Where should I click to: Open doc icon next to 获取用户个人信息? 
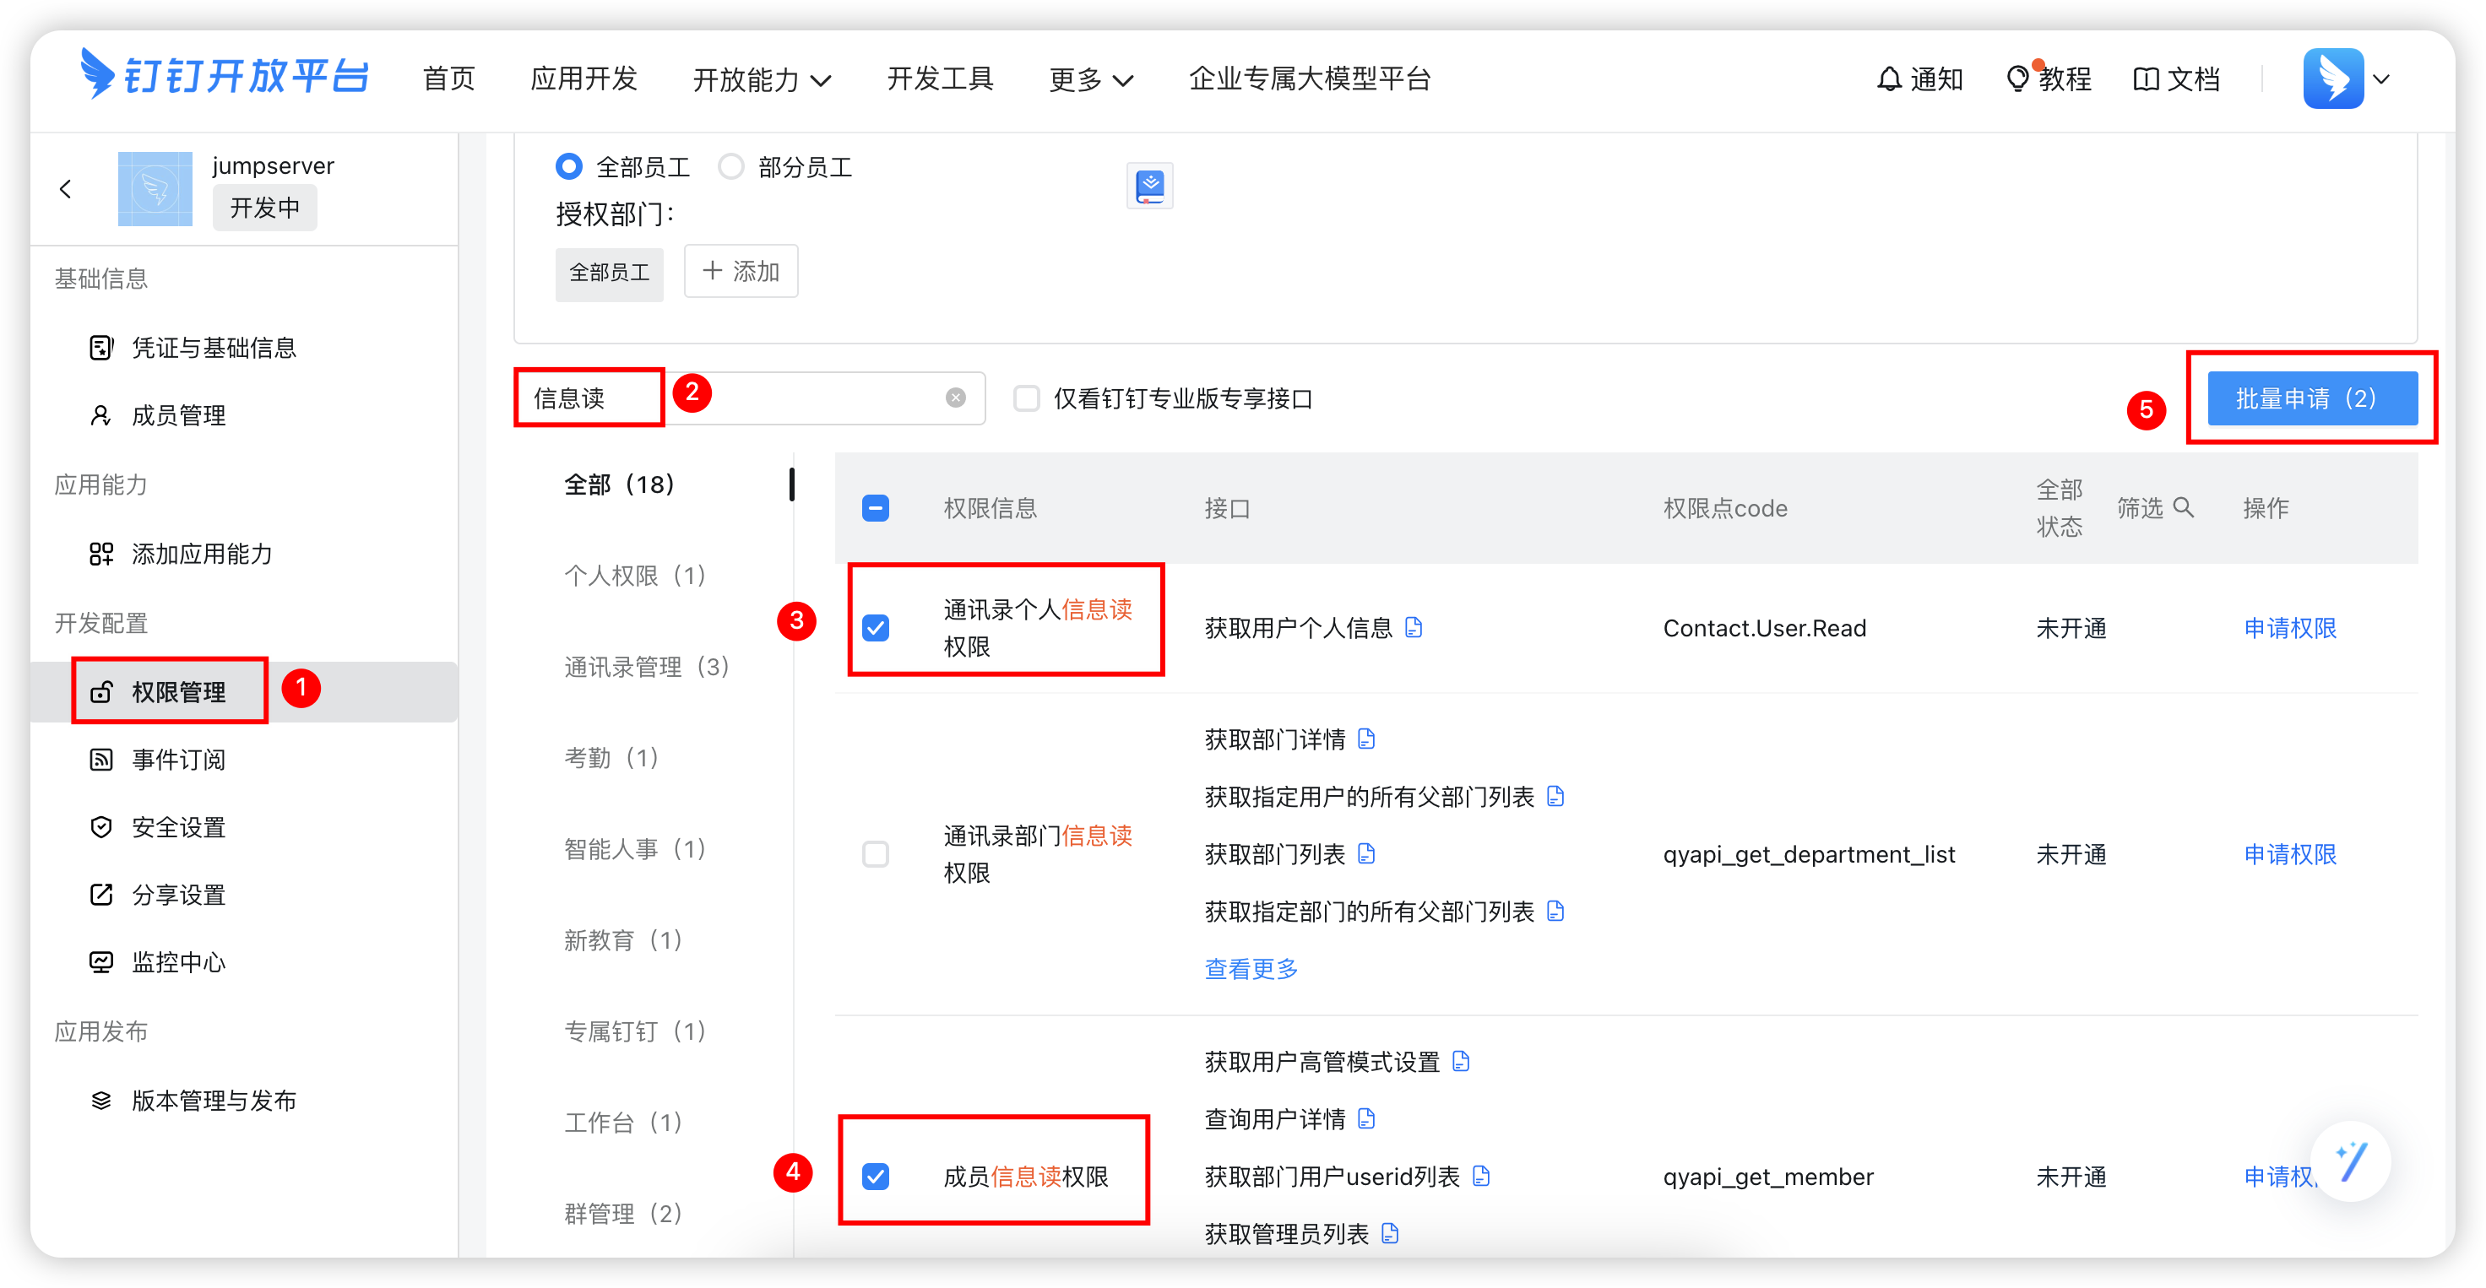1414,627
